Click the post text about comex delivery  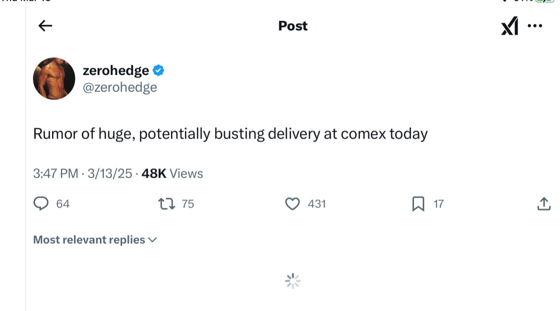230,134
